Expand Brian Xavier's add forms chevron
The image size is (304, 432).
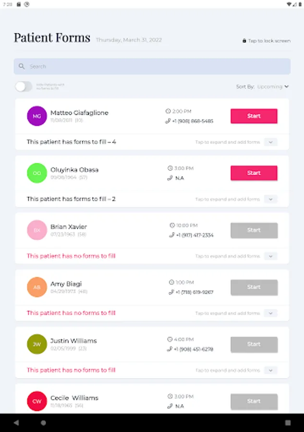(271, 256)
